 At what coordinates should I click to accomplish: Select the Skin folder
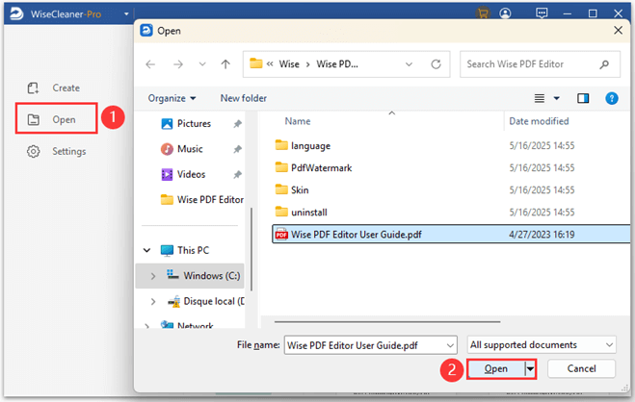pos(300,189)
